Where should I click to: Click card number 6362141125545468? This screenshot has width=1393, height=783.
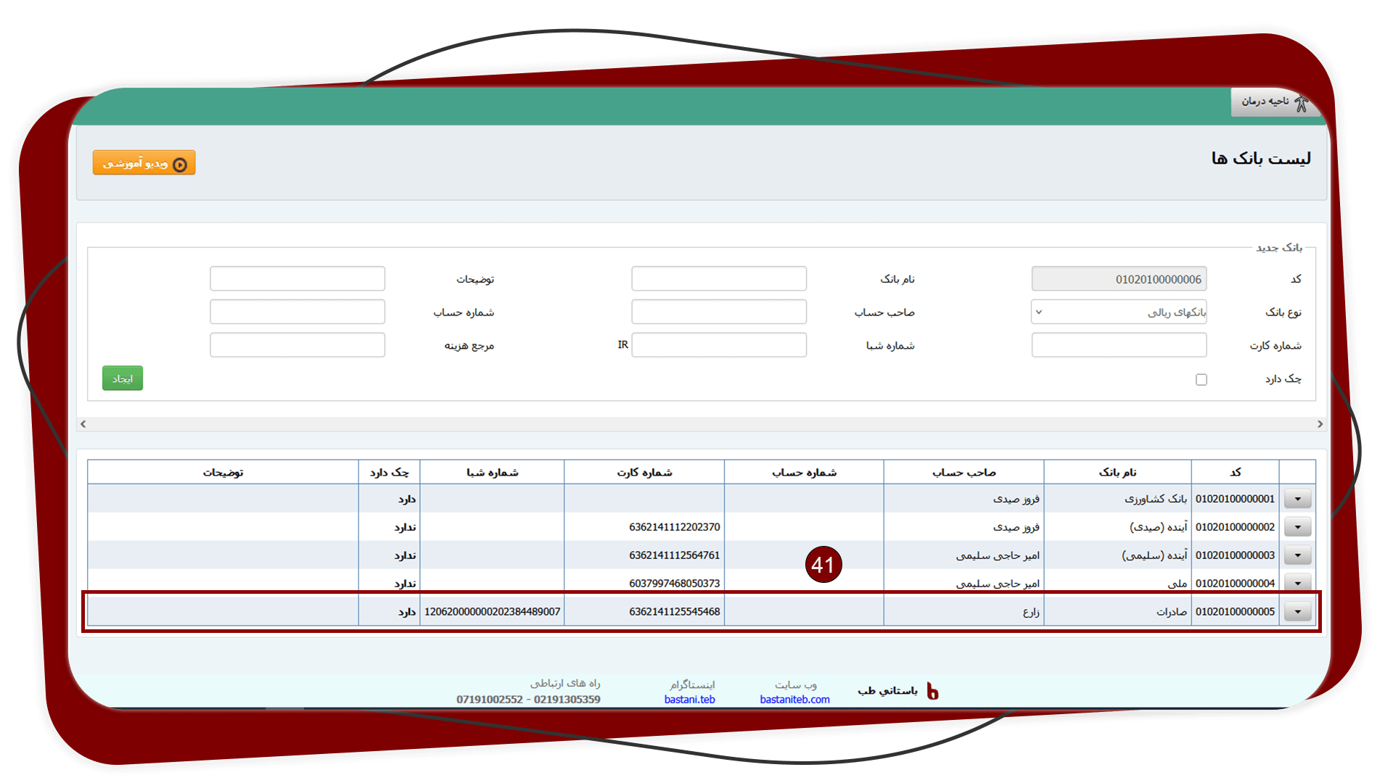pyautogui.click(x=674, y=612)
